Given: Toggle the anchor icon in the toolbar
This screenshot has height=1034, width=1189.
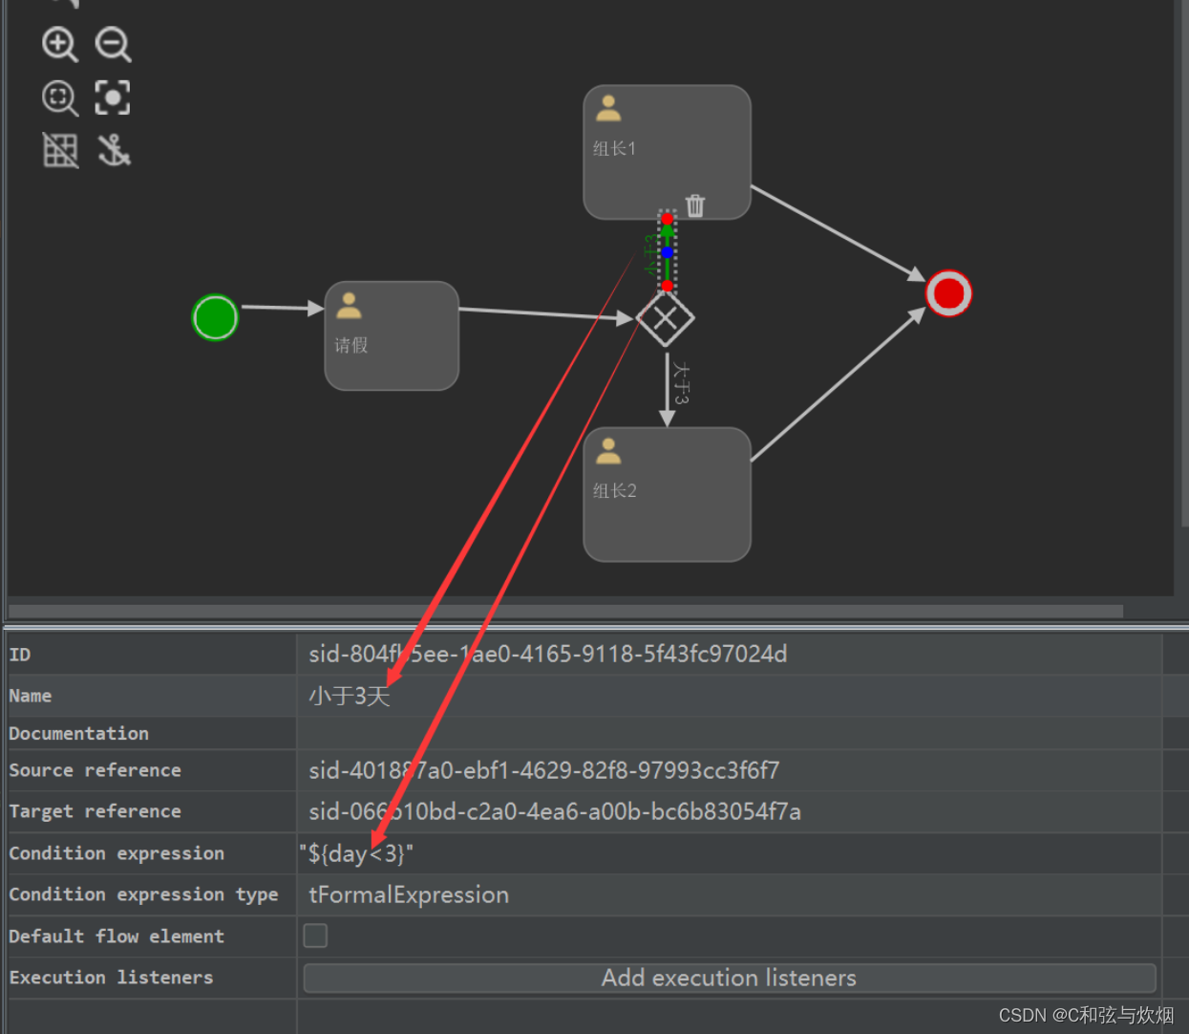Looking at the screenshot, I should point(113,150).
